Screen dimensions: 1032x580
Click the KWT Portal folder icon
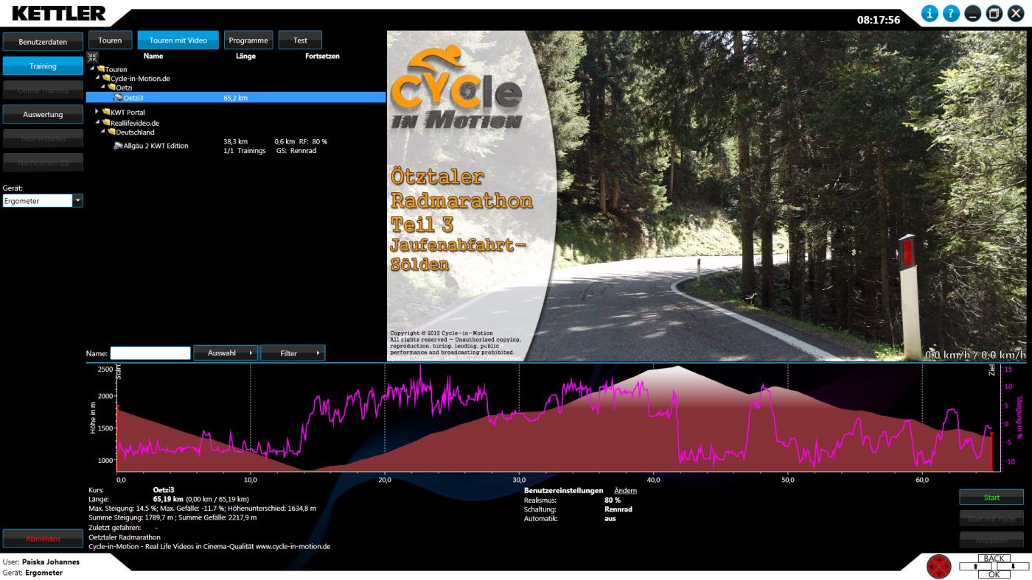pyautogui.click(x=106, y=112)
